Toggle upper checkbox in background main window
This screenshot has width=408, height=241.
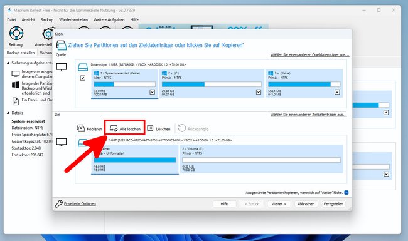[x=386, y=112]
